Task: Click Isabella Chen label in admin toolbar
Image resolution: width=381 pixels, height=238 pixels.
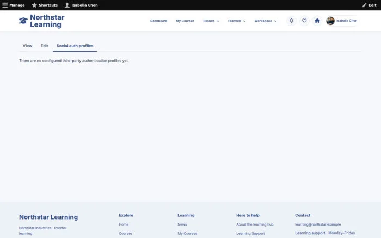Action: (84, 5)
